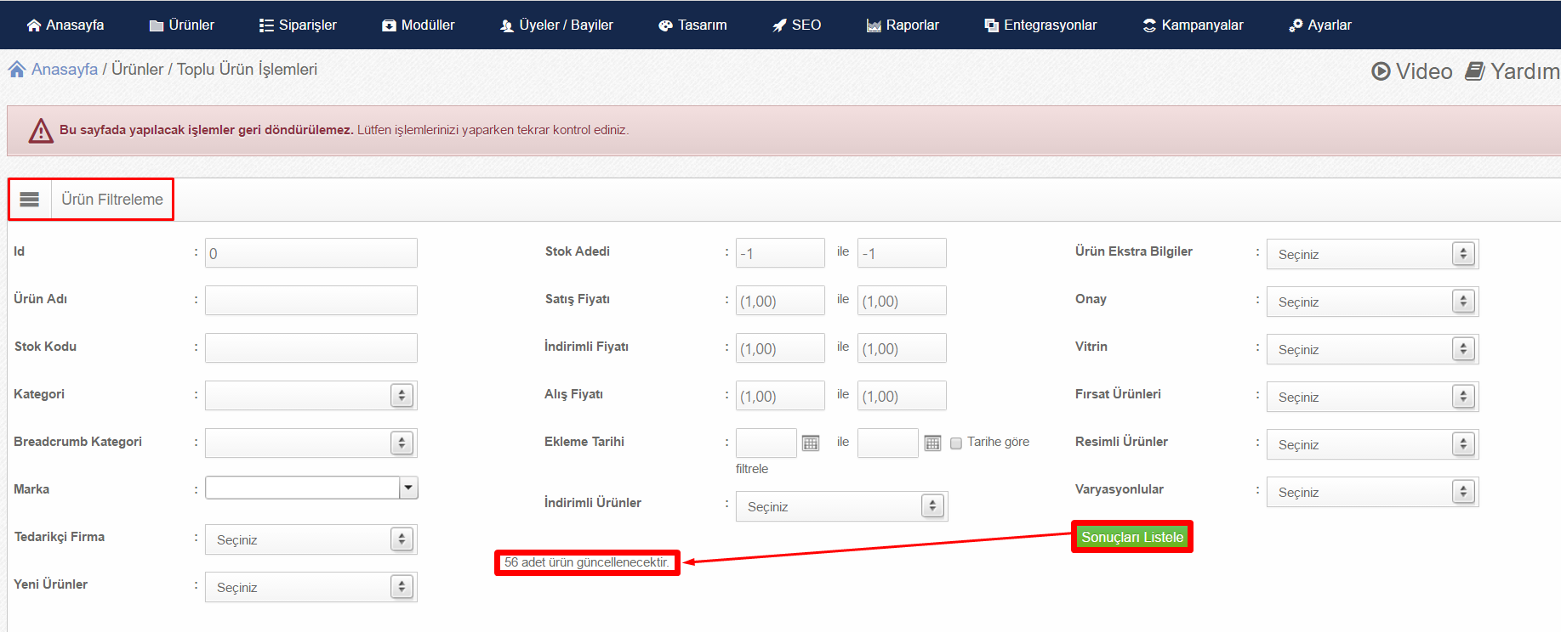
Task: Open the İndirimli Ürünler dropdown
Action: point(842,506)
